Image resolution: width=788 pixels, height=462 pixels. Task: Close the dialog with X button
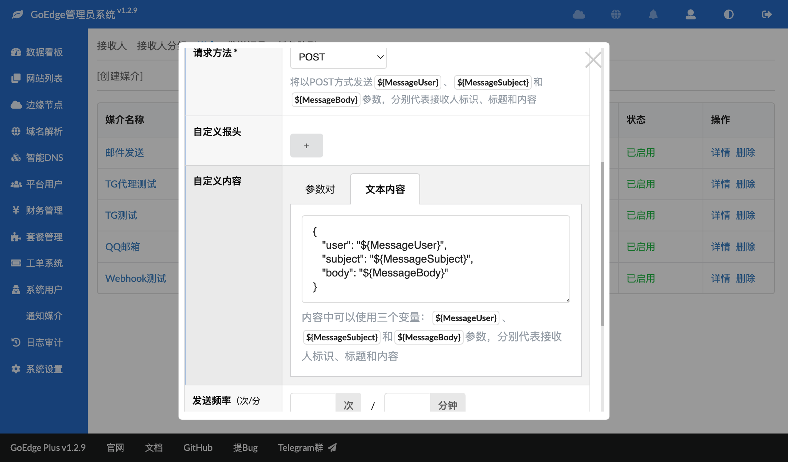coord(593,60)
